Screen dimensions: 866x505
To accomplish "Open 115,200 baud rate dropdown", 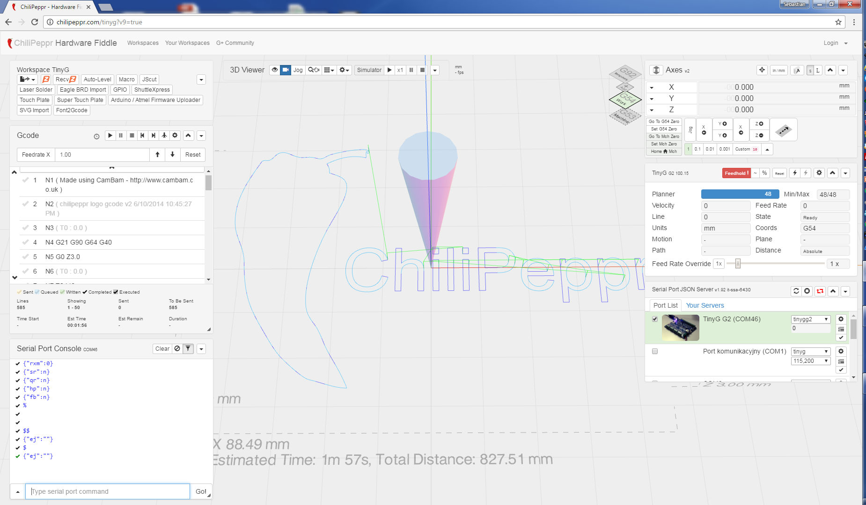I will tap(811, 361).
